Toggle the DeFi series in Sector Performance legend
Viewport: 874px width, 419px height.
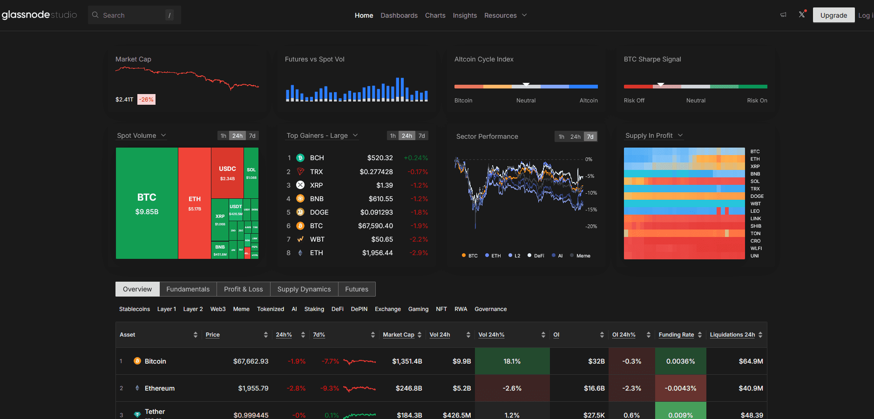[535, 255]
